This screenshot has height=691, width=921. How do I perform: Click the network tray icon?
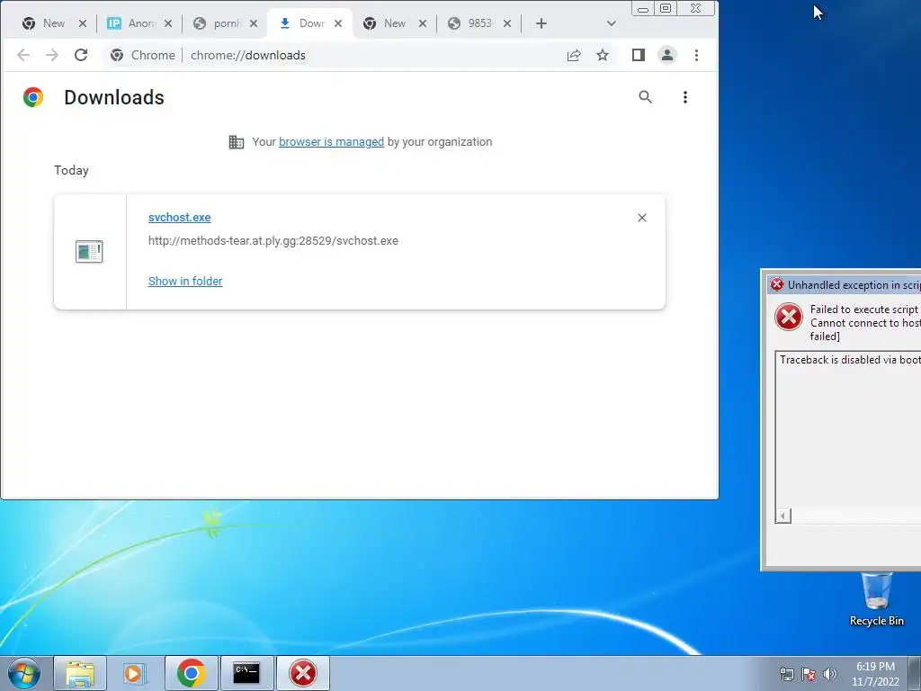pyautogui.click(x=786, y=674)
